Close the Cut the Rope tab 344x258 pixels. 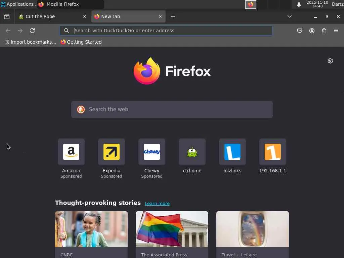pos(85,17)
